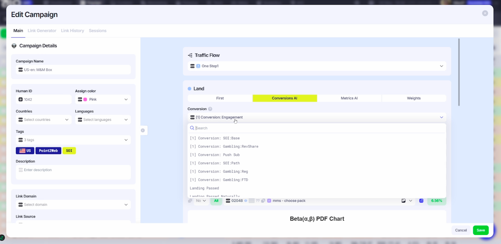Click the Cancel button
This screenshot has width=501, height=244.
tap(461, 230)
